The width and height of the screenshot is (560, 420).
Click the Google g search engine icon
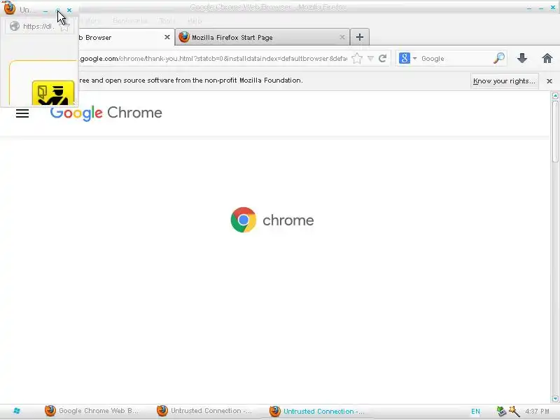(405, 58)
